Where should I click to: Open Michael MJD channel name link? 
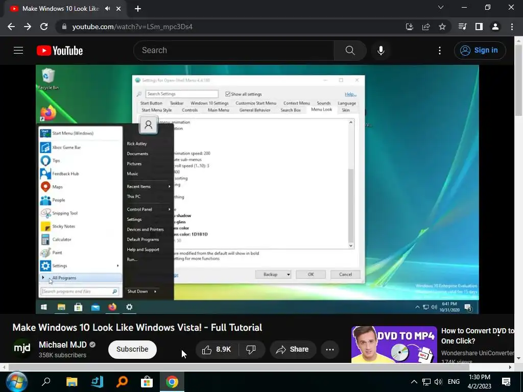pyautogui.click(x=63, y=345)
